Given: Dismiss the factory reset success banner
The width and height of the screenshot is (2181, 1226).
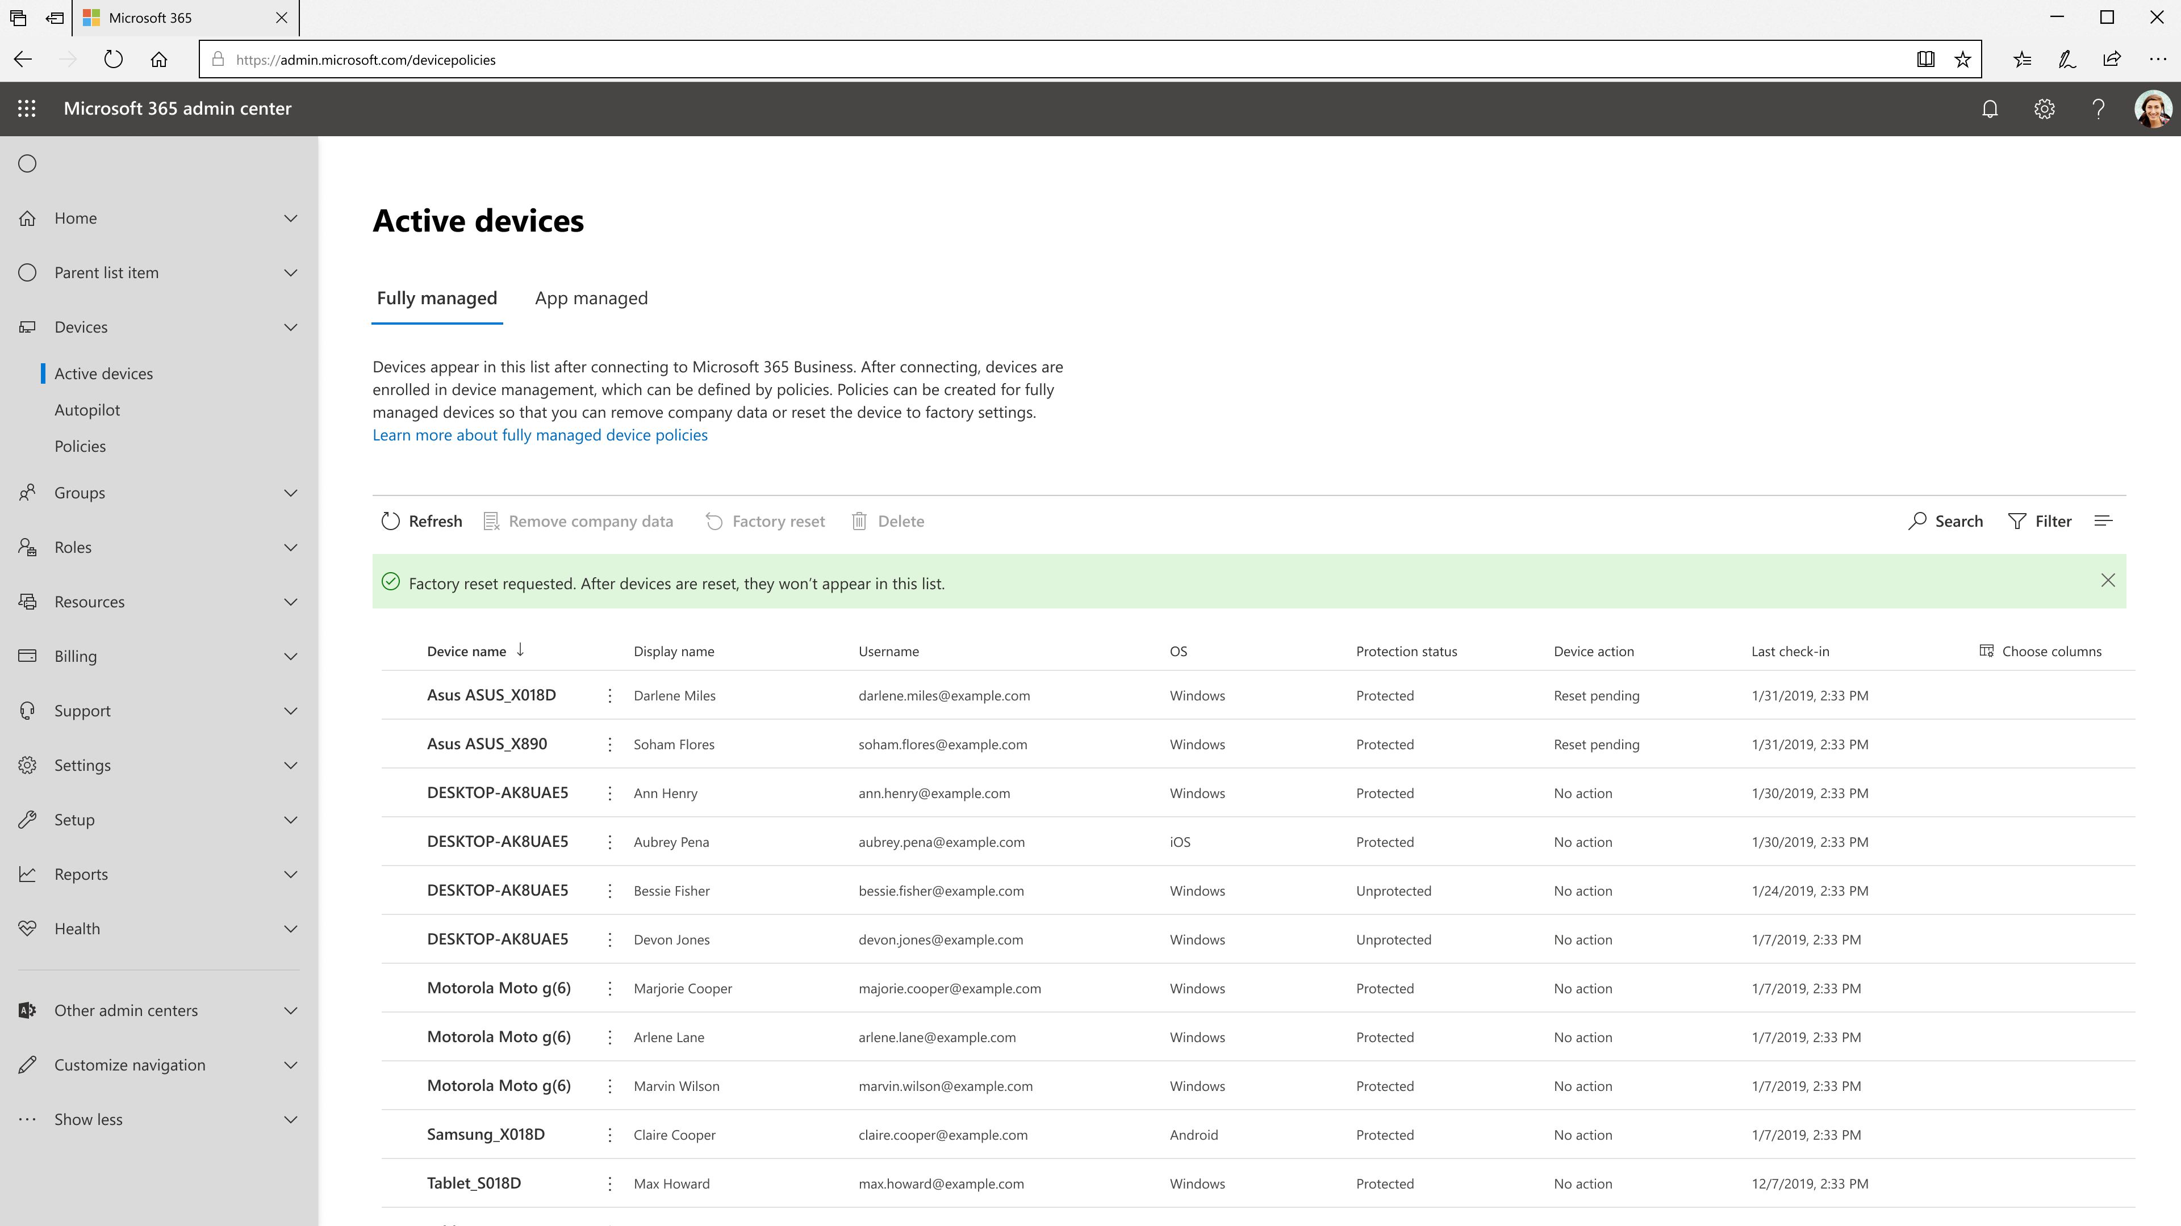Looking at the screenshot, I should [2107, 581].
